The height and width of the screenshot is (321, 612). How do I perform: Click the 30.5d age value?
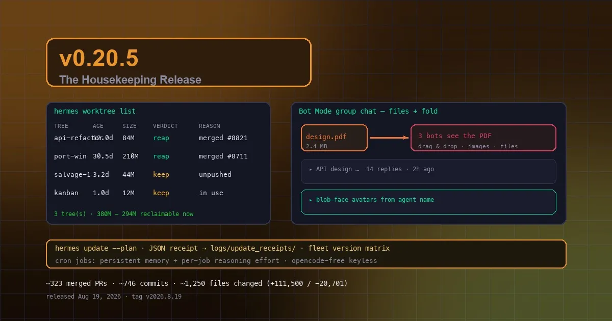tap(103, 156)
